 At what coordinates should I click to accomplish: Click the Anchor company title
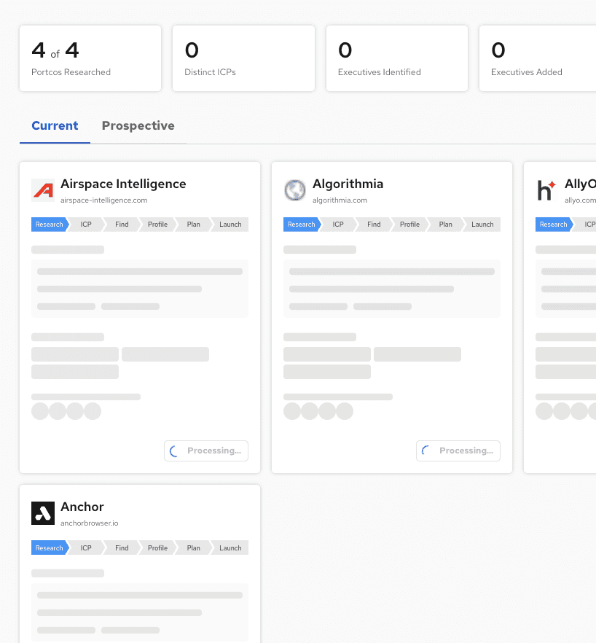coord(82,507)
